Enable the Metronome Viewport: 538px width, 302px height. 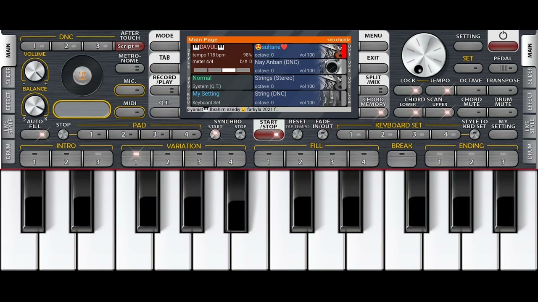click(x=130, y=68)
